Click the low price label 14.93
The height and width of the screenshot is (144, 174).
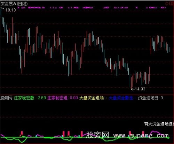click(x=140, y=89)
